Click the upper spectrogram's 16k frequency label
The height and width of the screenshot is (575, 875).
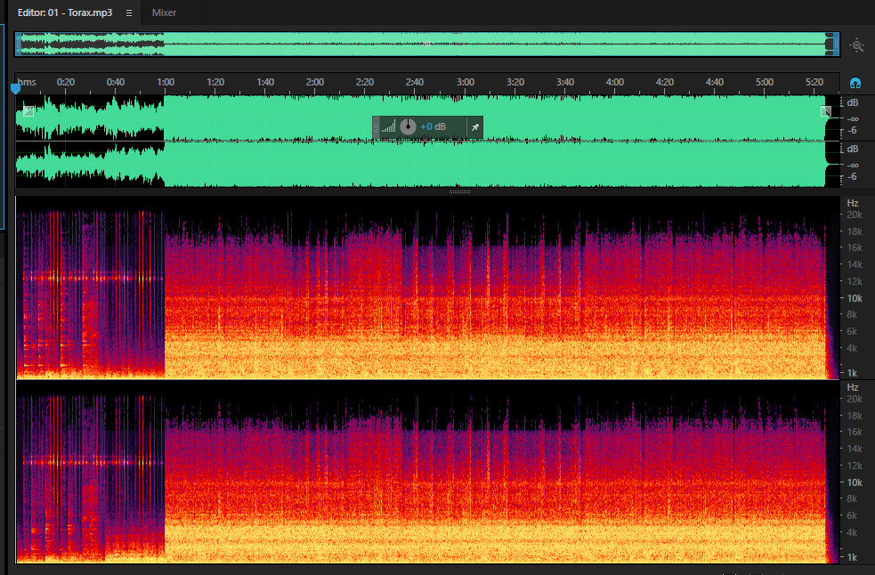tap(855, 247)
